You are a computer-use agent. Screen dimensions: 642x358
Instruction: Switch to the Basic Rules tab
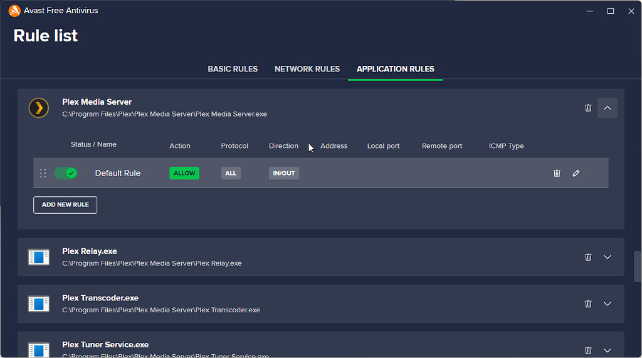pos(233,69)
